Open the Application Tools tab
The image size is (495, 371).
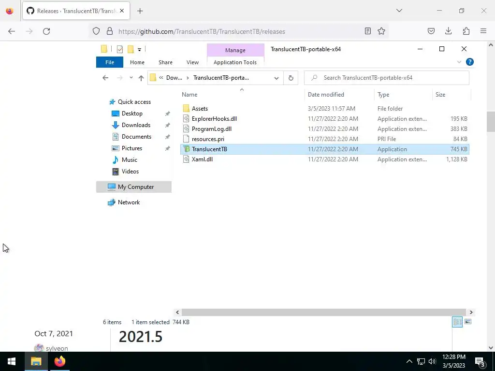point(235,62)
